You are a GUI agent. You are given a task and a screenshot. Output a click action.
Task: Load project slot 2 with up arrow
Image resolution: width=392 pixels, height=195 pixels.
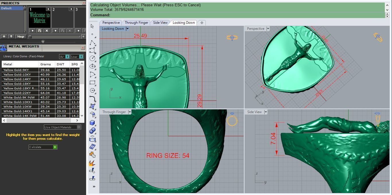click(55, 30)
